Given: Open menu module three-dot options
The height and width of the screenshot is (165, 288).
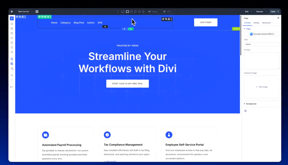Looking at the screenshot, I should (x=171, y=19).
